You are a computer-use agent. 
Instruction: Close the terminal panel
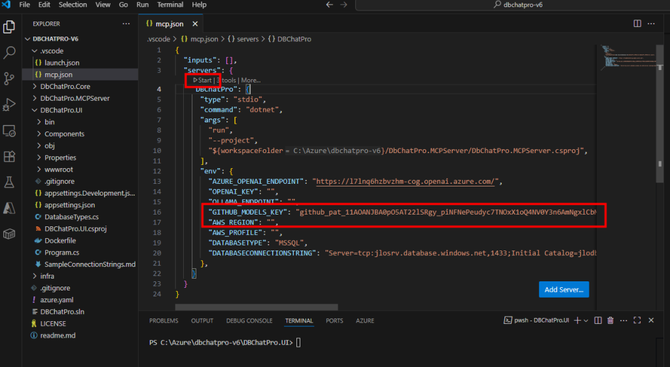tap(651, 321)
